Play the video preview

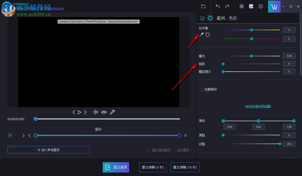(79, 112)
